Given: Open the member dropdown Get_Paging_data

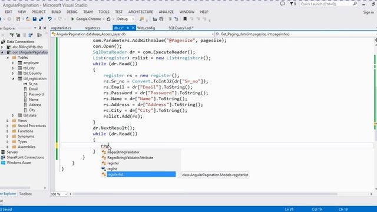Looking at the screenshot, I should pyautogui.click(x=296, y=34).
